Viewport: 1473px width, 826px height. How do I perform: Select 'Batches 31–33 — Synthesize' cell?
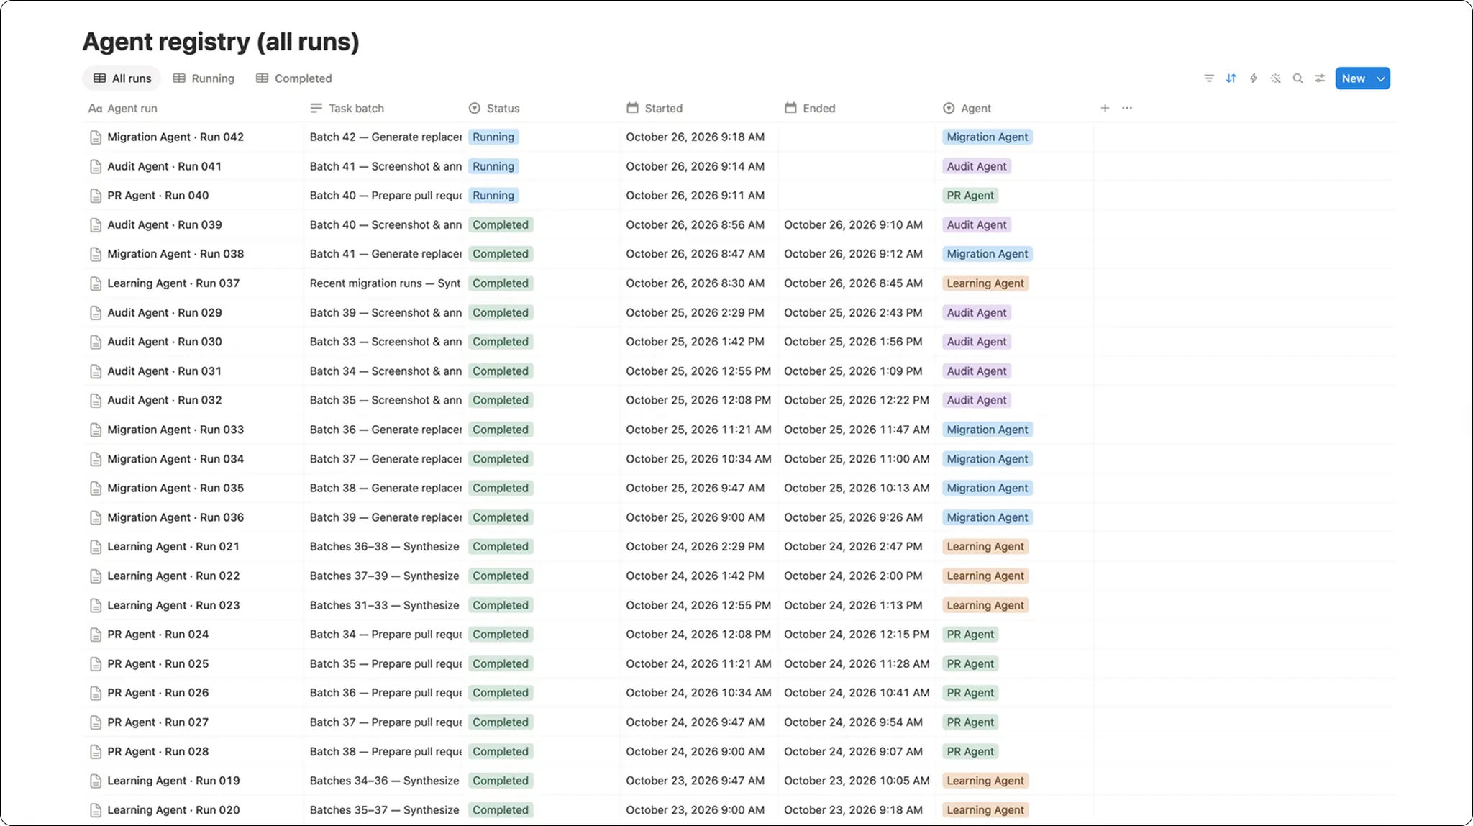tap(384, 605)
